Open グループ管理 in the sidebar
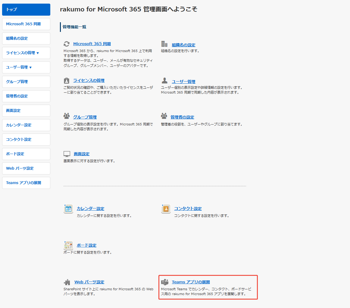 26,82
